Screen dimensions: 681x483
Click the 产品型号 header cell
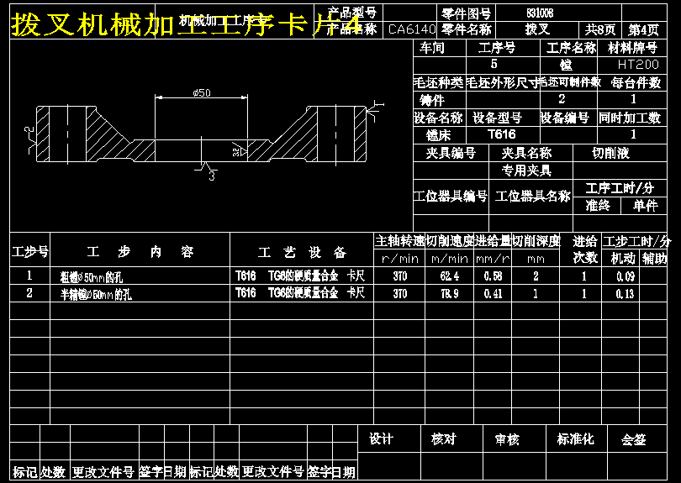348,12
